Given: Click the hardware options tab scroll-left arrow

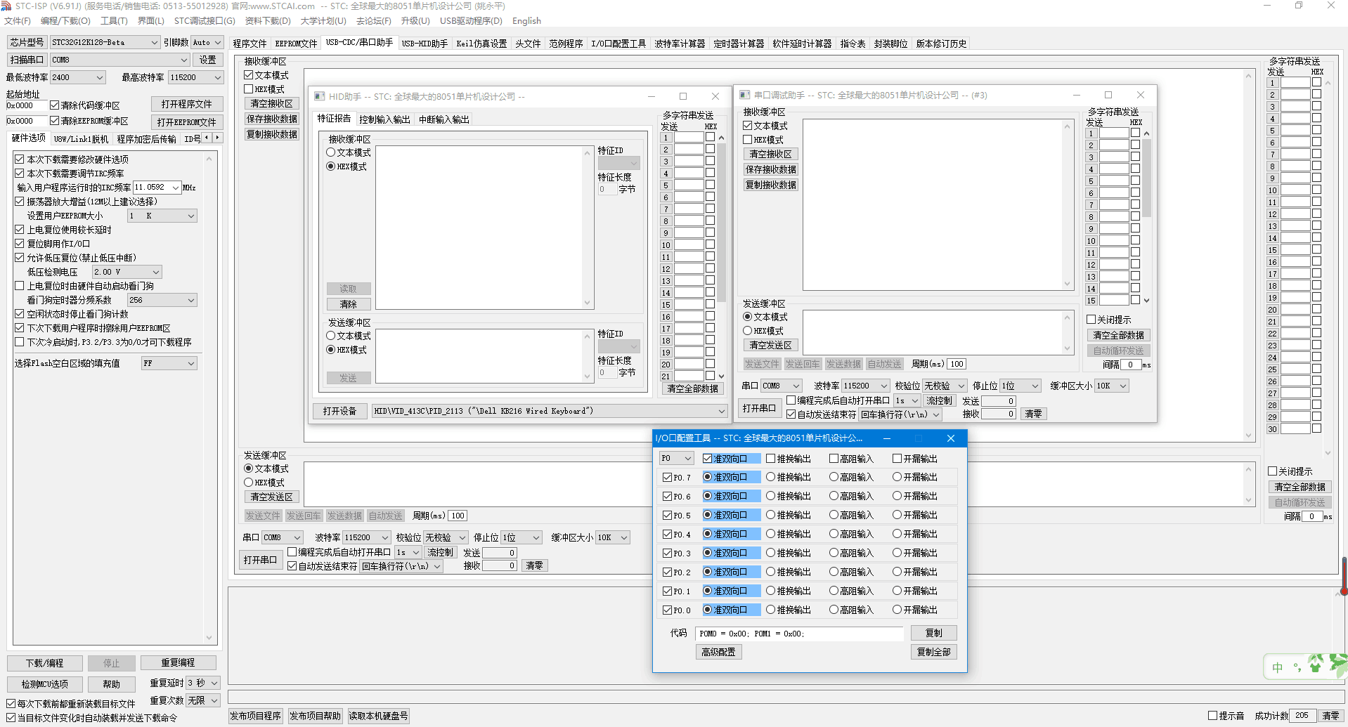Looking at the screenshot, I should click(x=207, y=138).
